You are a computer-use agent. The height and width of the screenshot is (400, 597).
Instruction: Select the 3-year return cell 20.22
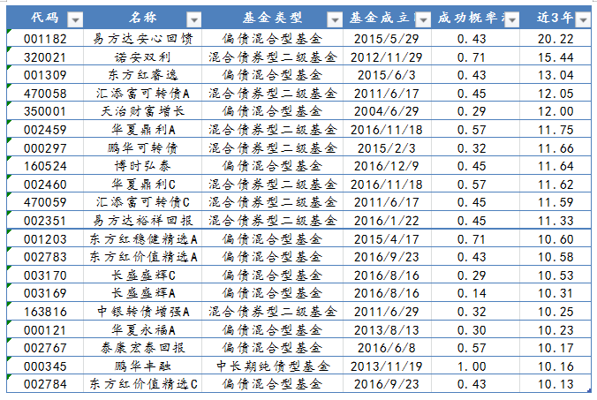pos(555,39)
